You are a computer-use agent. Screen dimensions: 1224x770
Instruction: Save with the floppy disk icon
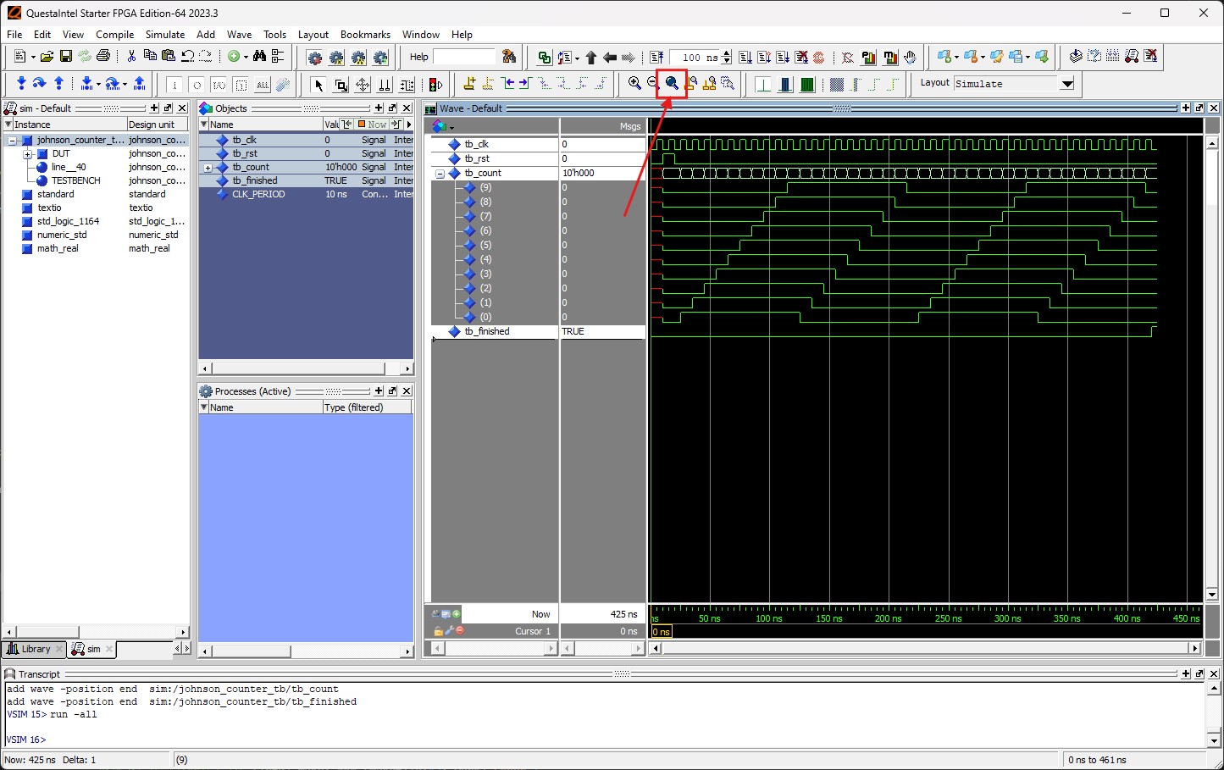pos(65,57)
